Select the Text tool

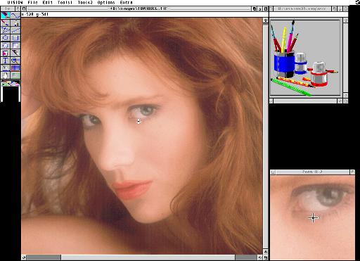pos(5,61)
